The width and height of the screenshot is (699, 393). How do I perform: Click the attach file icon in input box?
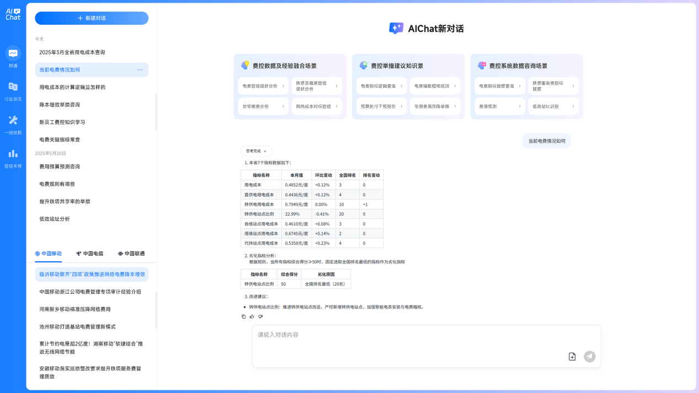572,357
